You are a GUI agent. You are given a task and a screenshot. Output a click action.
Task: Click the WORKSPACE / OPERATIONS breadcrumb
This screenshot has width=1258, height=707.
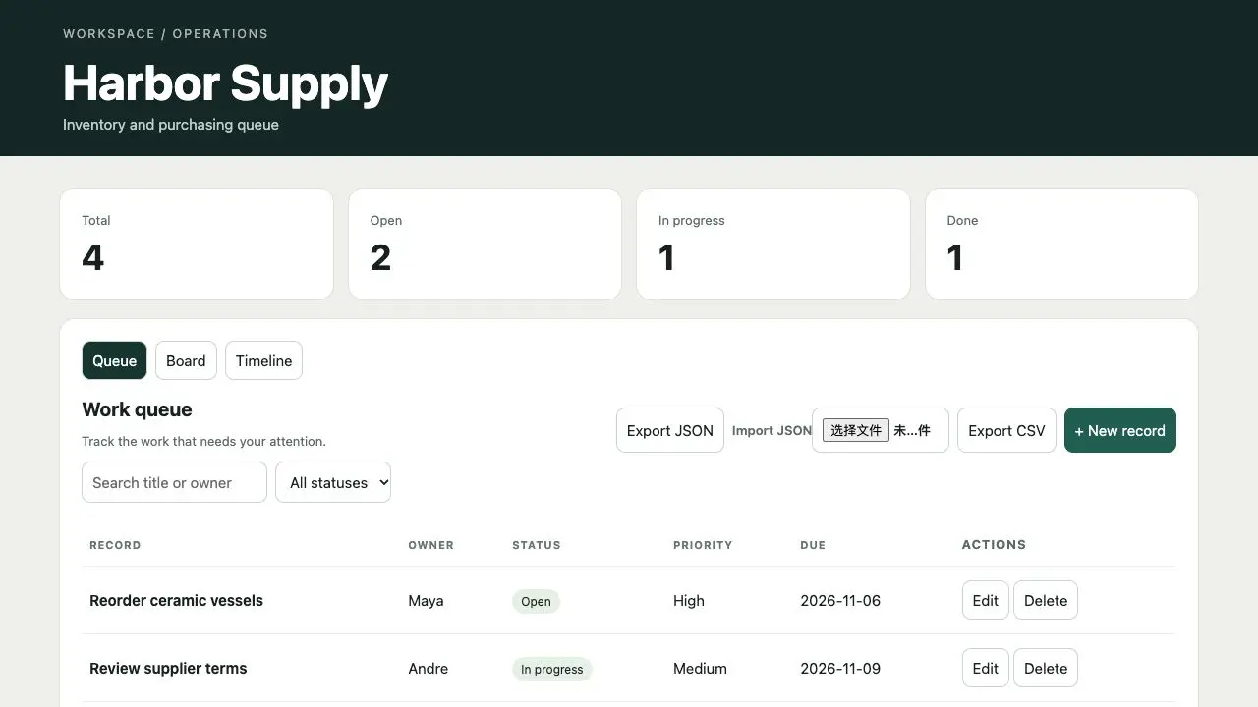click(x=165, y=33)
